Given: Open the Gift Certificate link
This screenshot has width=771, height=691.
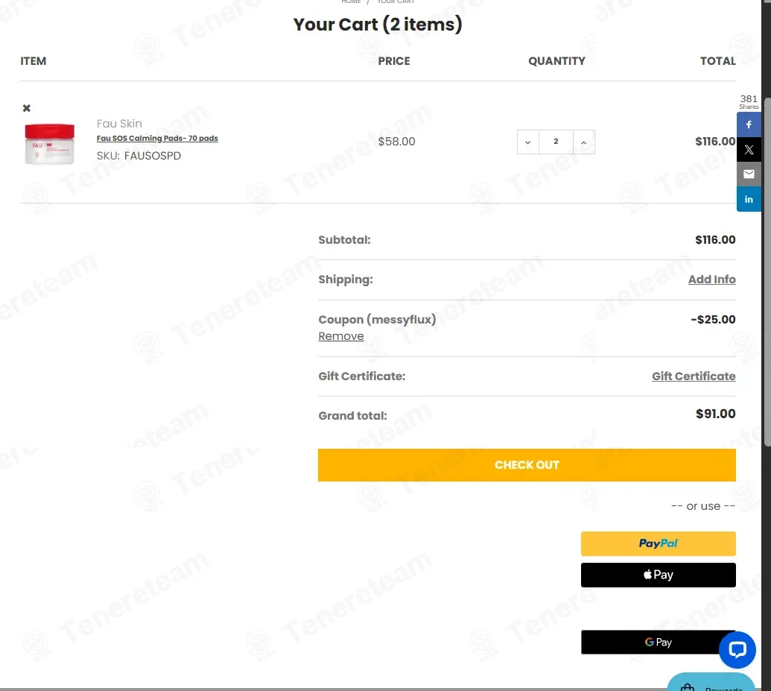Looking at the screenshot, I should [x=694, y=376].
